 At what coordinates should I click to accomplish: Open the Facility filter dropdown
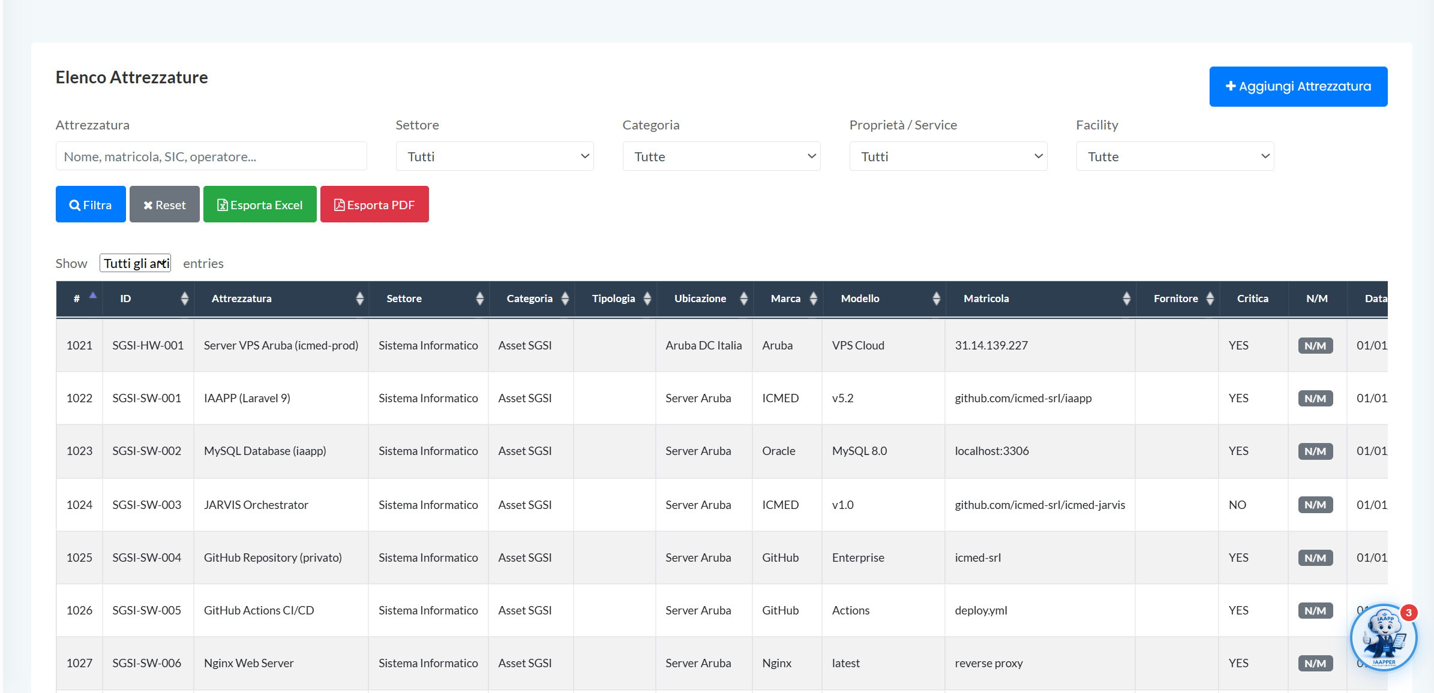(x=1175, y=156)
